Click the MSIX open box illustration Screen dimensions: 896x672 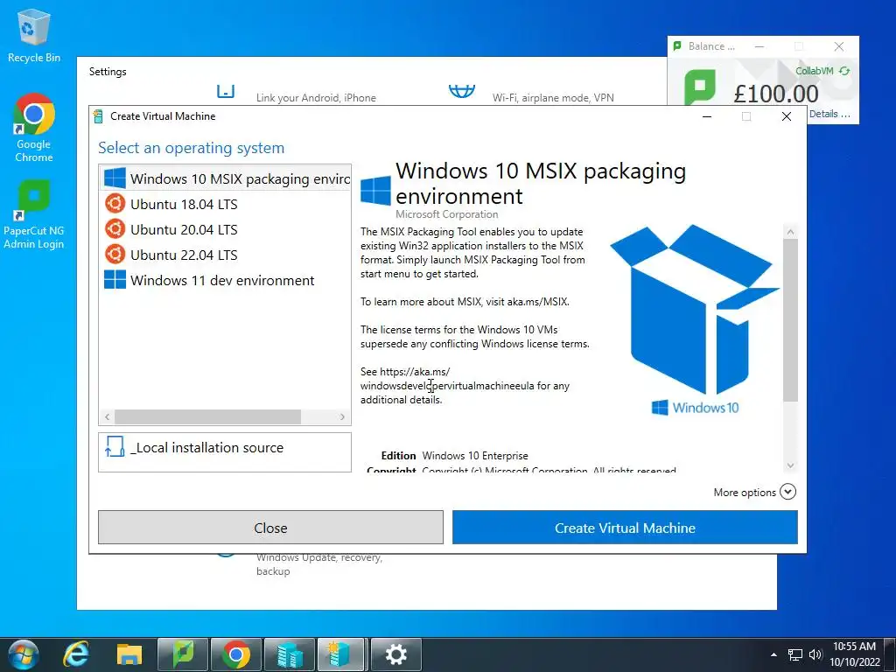694,309
